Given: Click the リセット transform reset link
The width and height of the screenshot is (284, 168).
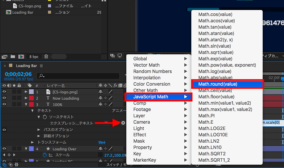Looking at the screenshot, I should [102, 142].
